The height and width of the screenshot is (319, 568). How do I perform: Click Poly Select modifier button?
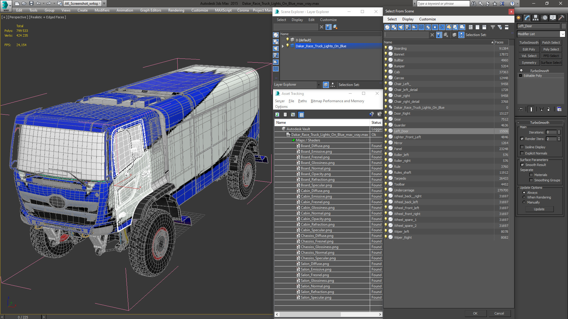[x=551, y=49]
